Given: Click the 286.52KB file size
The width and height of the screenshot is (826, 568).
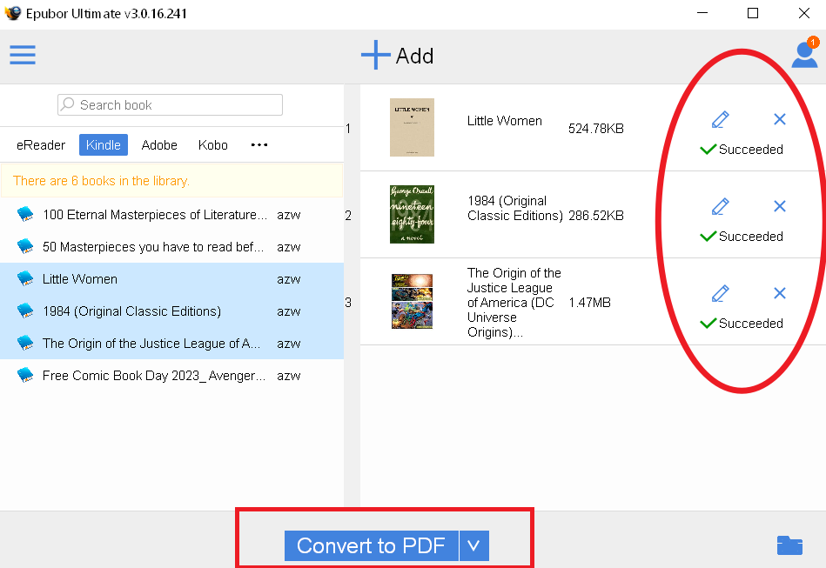Looking at the screenshot, I should (596, 216).
